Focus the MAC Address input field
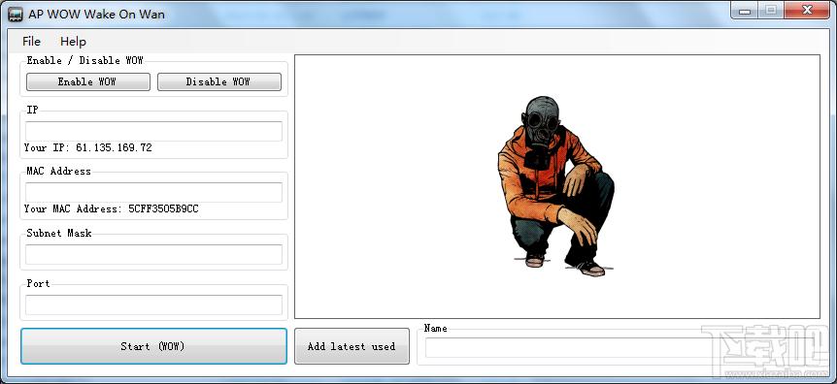 pos(153,193)
